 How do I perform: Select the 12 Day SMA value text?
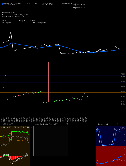pyautogui.click(x=10, y=5)
